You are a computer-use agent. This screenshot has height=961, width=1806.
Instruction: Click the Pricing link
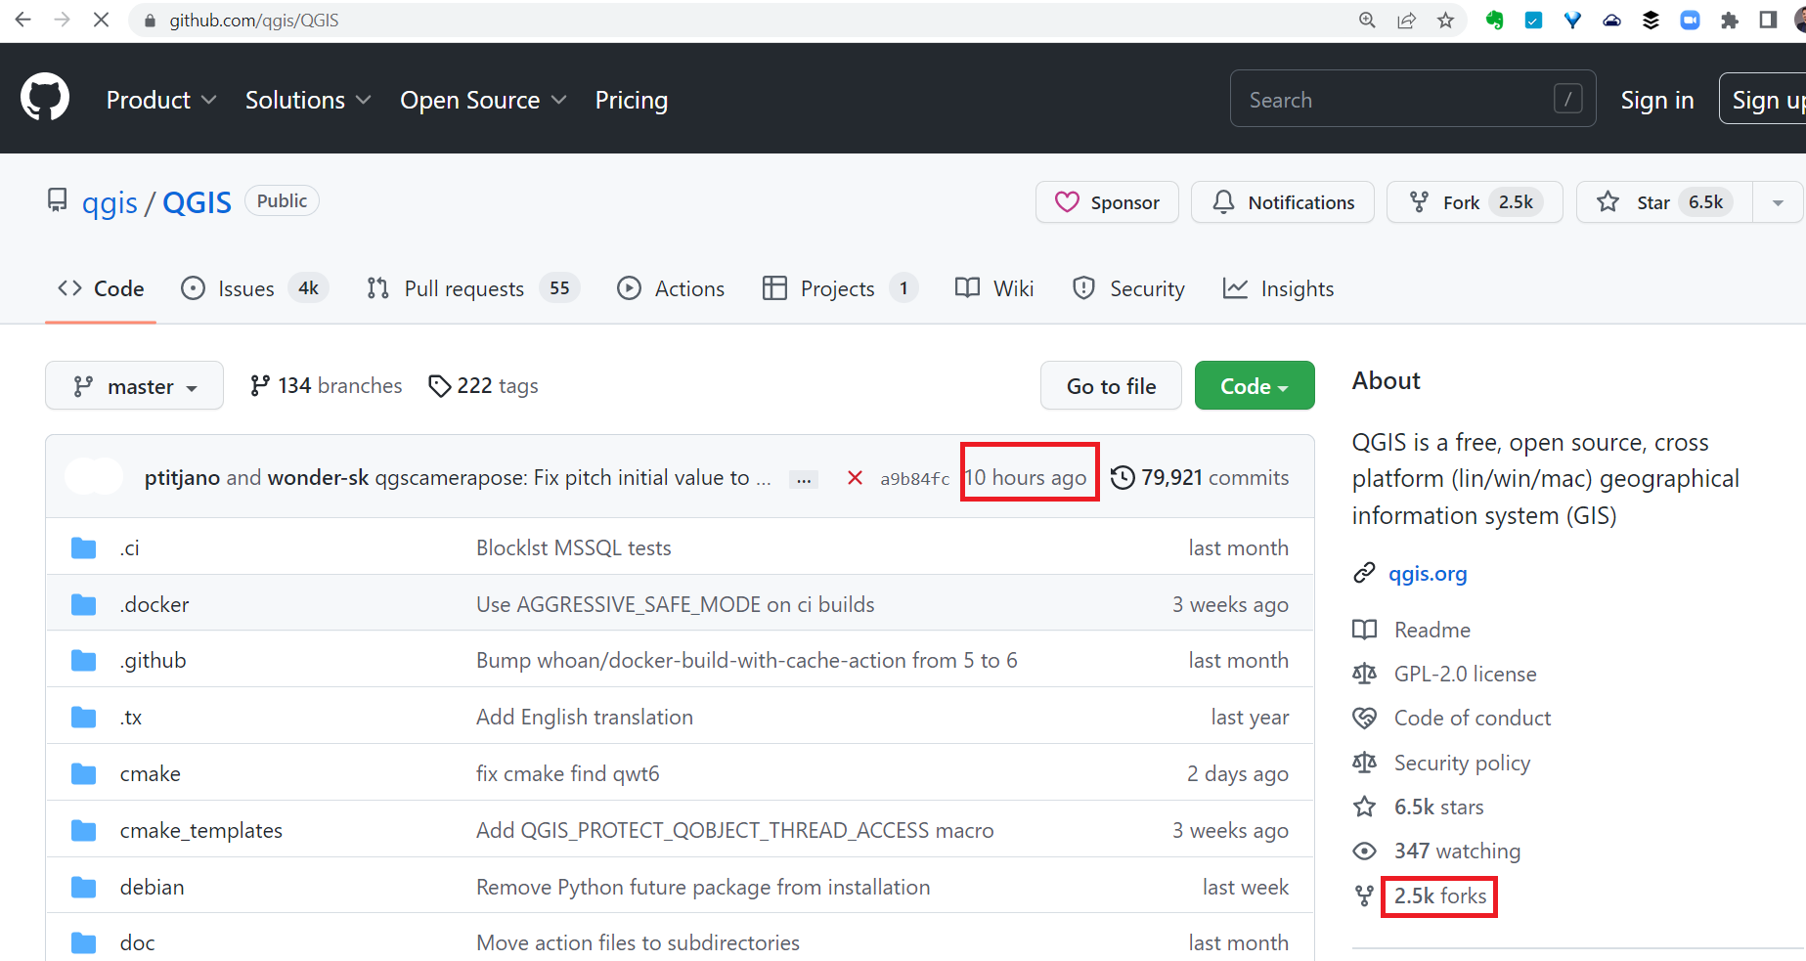click(x=632, y=100)
